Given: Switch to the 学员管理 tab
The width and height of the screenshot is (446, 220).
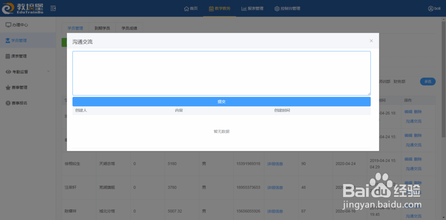Looking at the screenshot, I should tap(75, 28).
